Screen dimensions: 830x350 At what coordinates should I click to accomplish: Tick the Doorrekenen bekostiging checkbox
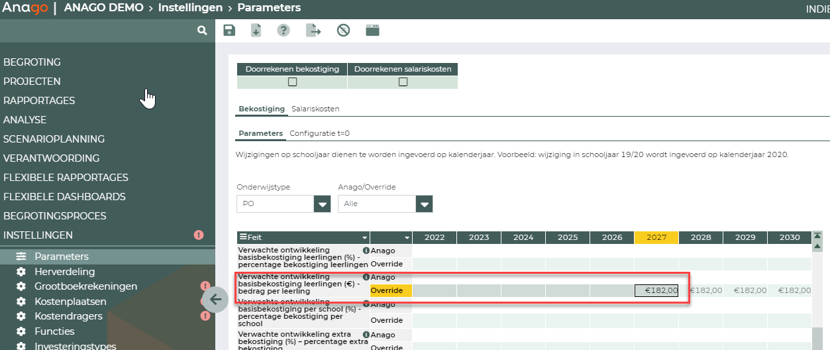292,82
